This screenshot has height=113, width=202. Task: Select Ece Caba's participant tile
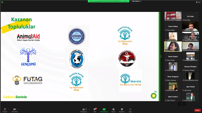click(x=190, y=16)
